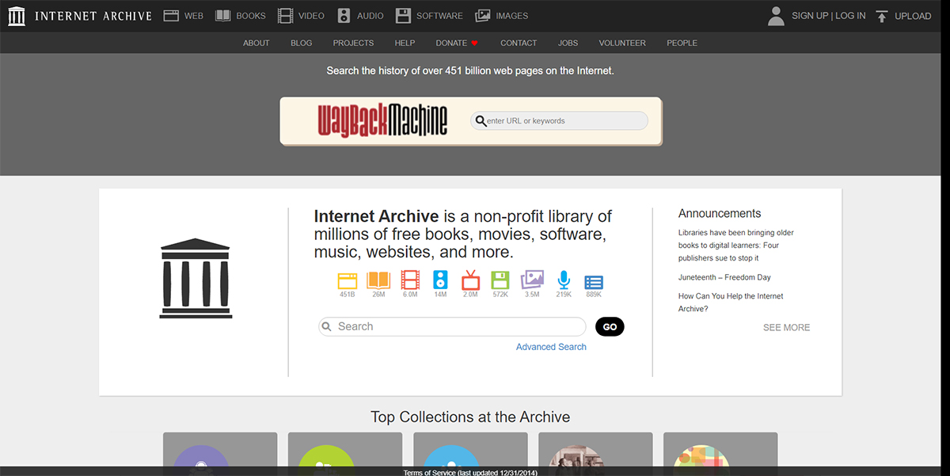Viewport: 950px width, 476px height.
Task: Open the 'Juneteenth – Freedom Day' announcement
Action: (x=724, y=277)
